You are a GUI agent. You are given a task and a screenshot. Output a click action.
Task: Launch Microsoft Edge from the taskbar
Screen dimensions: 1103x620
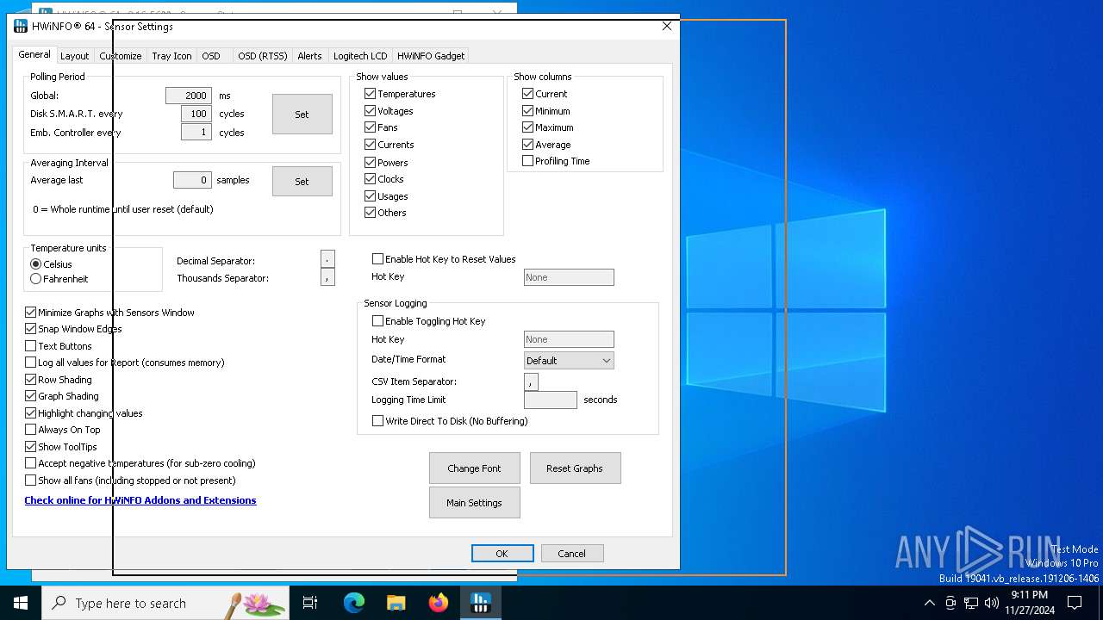[x=354, y=603]
